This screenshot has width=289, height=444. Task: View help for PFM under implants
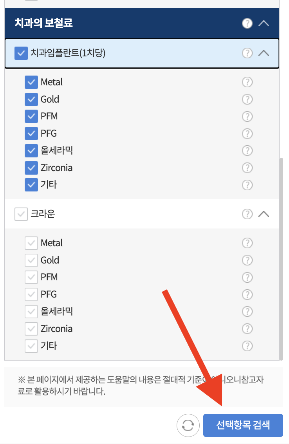pos(247,116)
